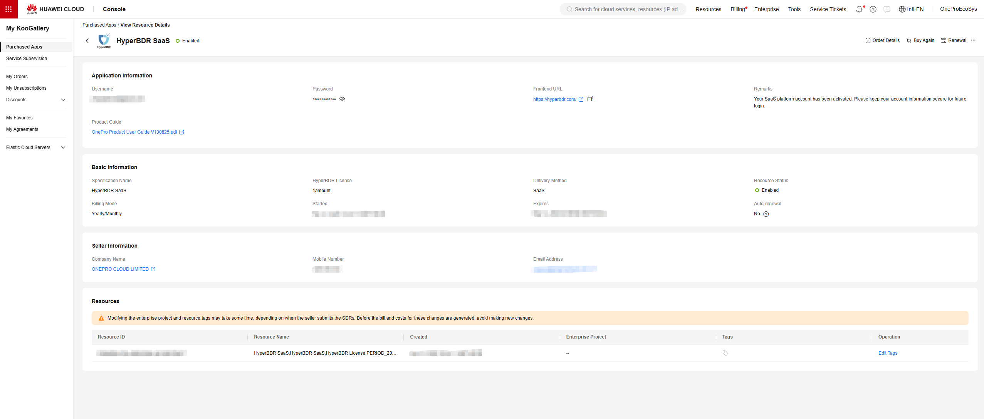
Task: Open the help question mark icon
Action: (x=873, y=9)
